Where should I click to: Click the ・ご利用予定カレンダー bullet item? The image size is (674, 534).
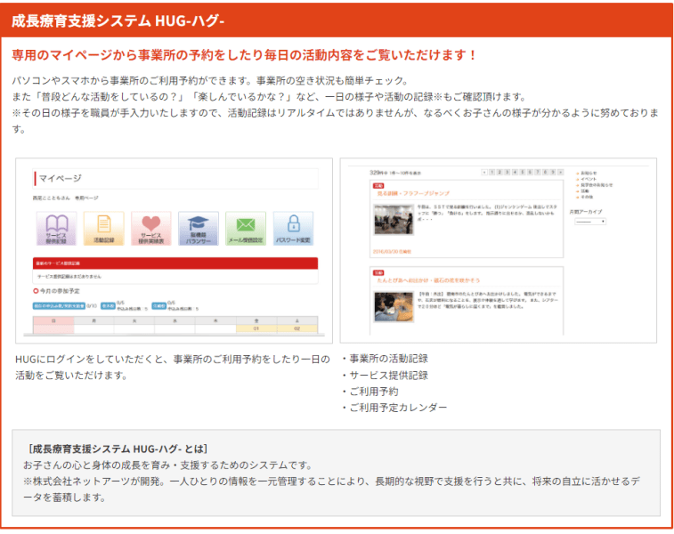coord(394,408)
